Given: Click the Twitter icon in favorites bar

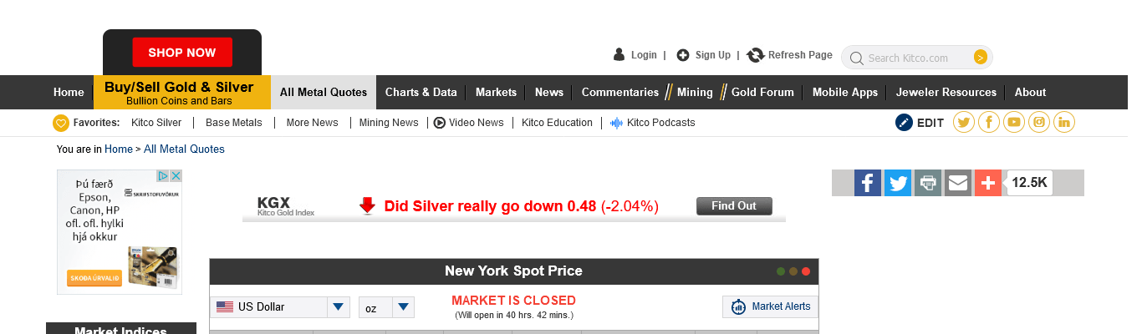Looking at the screenshot, I should click(964, 123).
